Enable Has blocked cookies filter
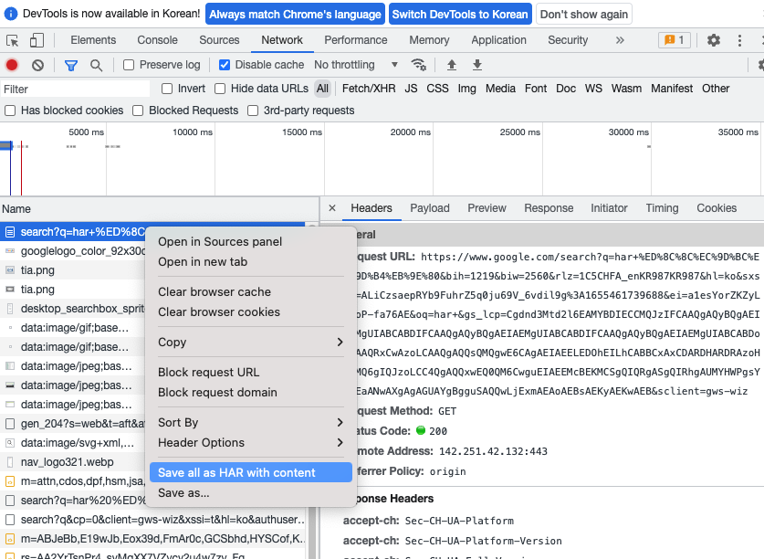 [x=10, y=111]
